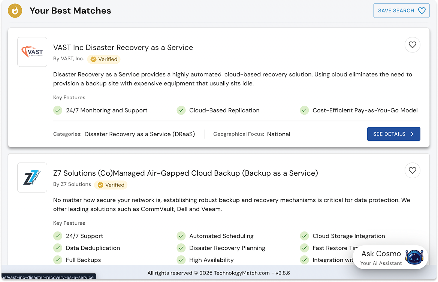
Task: Click the 24/7 Support feature text
Action: point(84,236)
